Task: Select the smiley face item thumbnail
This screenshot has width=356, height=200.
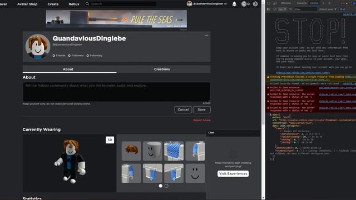Action: coord(195,173)
